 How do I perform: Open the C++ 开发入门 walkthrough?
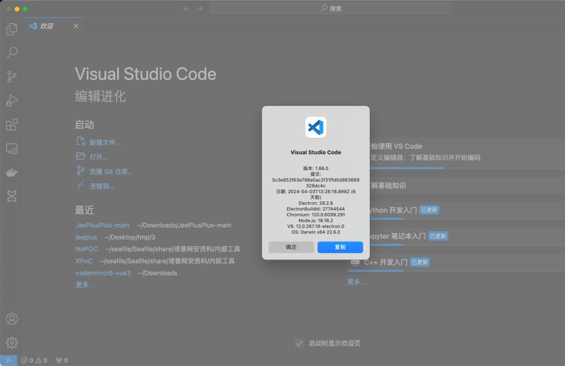point(456,263)
